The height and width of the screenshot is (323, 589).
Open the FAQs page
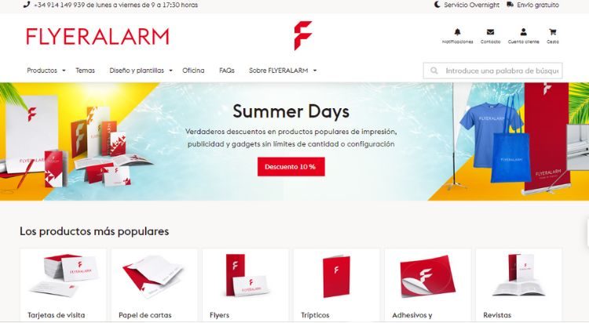click(226, 71)
